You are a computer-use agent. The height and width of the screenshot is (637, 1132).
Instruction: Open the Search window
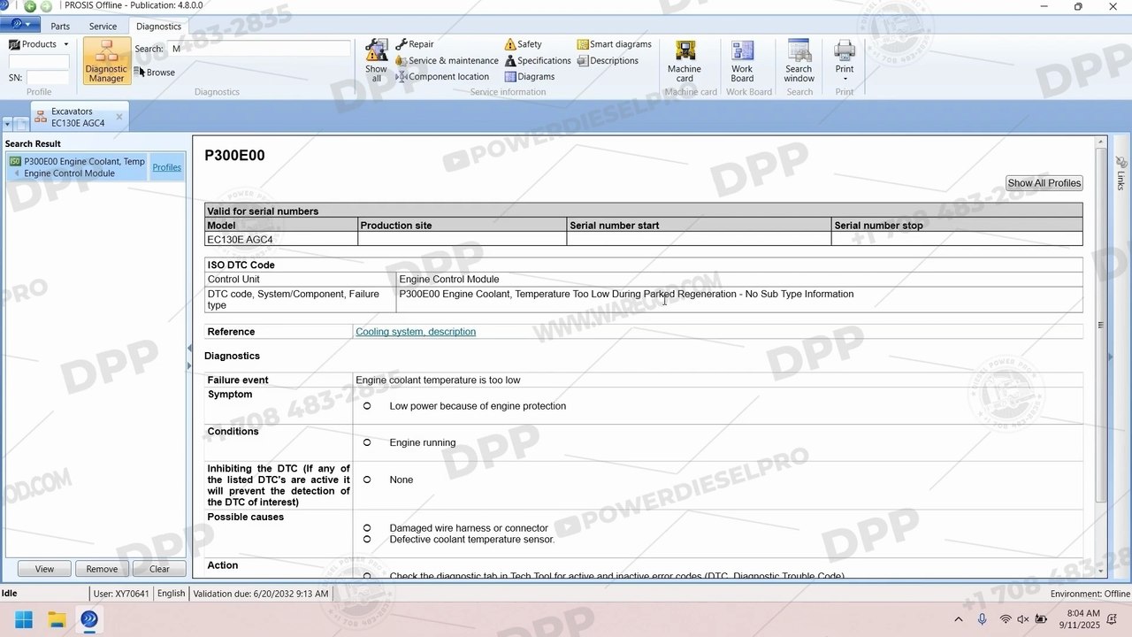tap(799, 61)
